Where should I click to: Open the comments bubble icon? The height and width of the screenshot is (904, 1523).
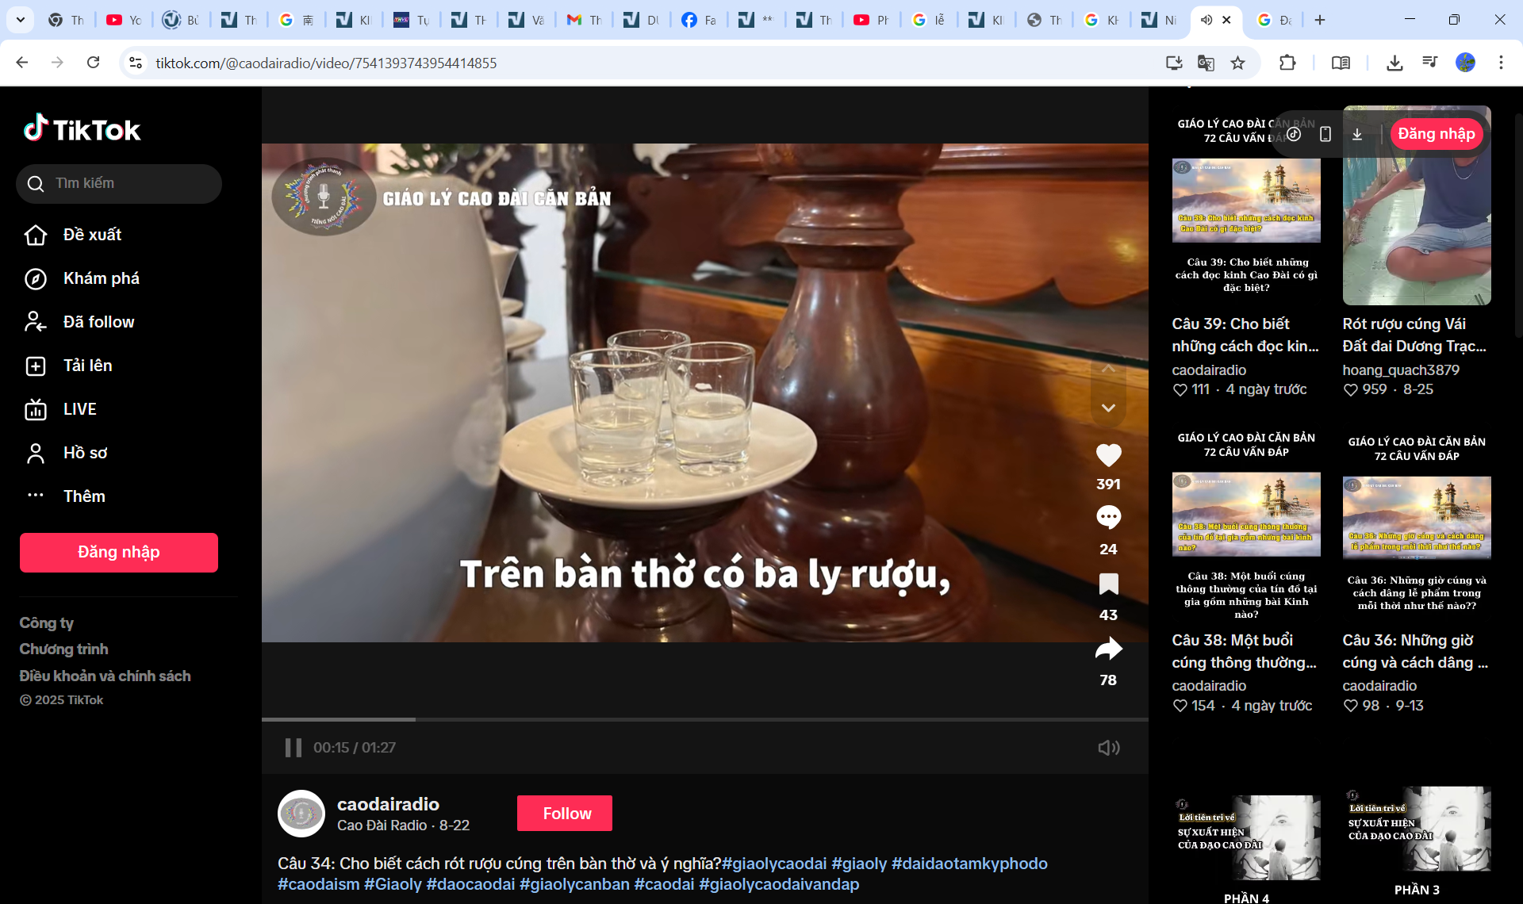tap(1108, 518)
